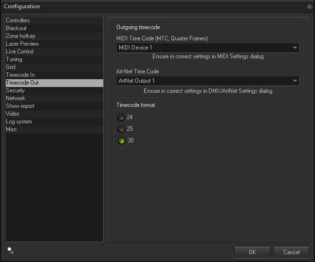Go to Show import settings
Screen dimensions: 315x262
point(20,106)
